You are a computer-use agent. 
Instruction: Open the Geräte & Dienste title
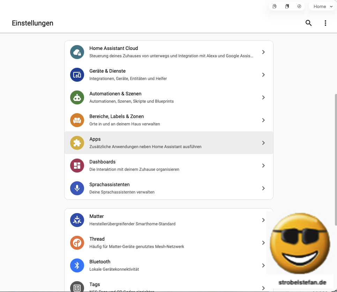pos(107,71)
